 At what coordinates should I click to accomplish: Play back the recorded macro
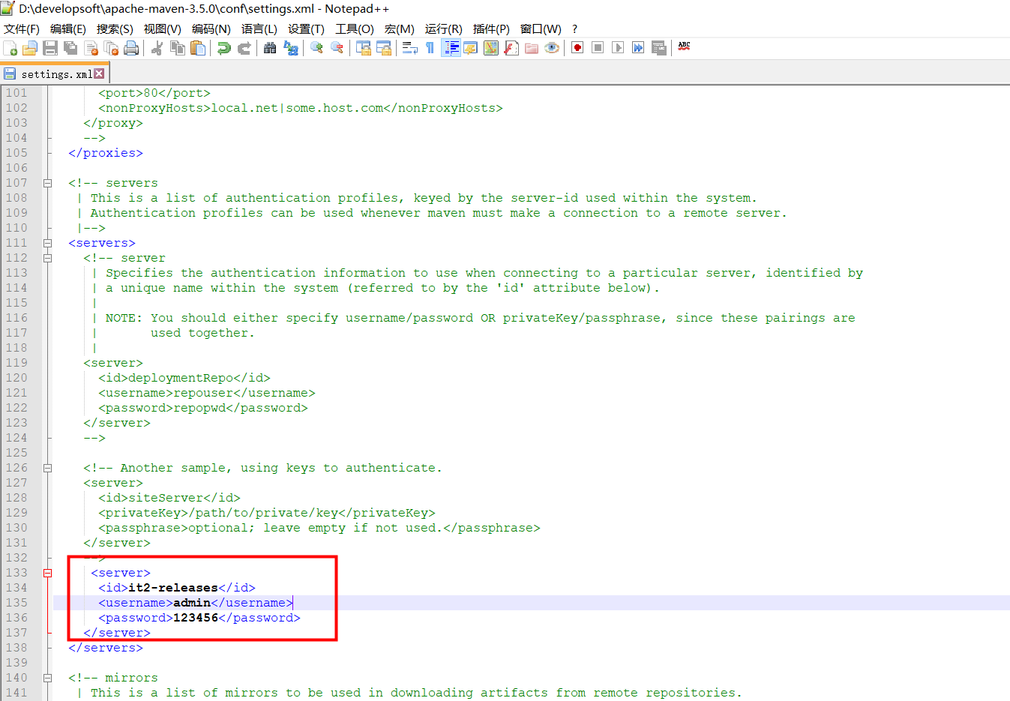point(618,48)
